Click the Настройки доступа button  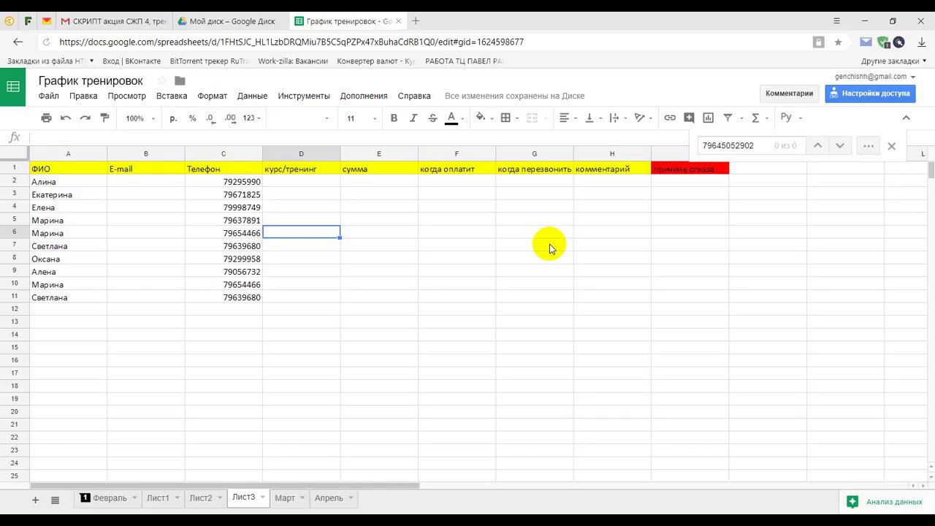tap(870, 94)
